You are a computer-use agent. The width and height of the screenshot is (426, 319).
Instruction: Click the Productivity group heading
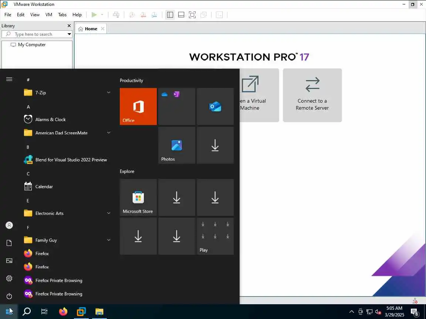coord(131,80)
